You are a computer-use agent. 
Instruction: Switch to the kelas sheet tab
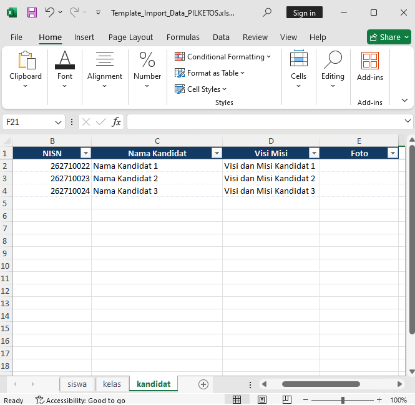[112, 384]
